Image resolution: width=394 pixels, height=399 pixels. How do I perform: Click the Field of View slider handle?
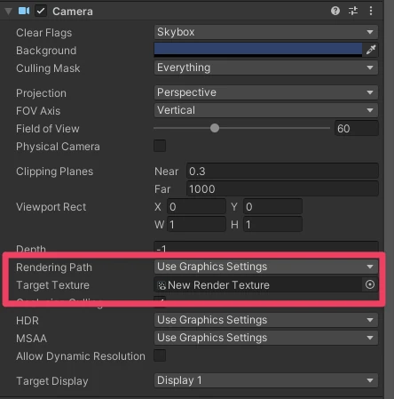[215, 128]
